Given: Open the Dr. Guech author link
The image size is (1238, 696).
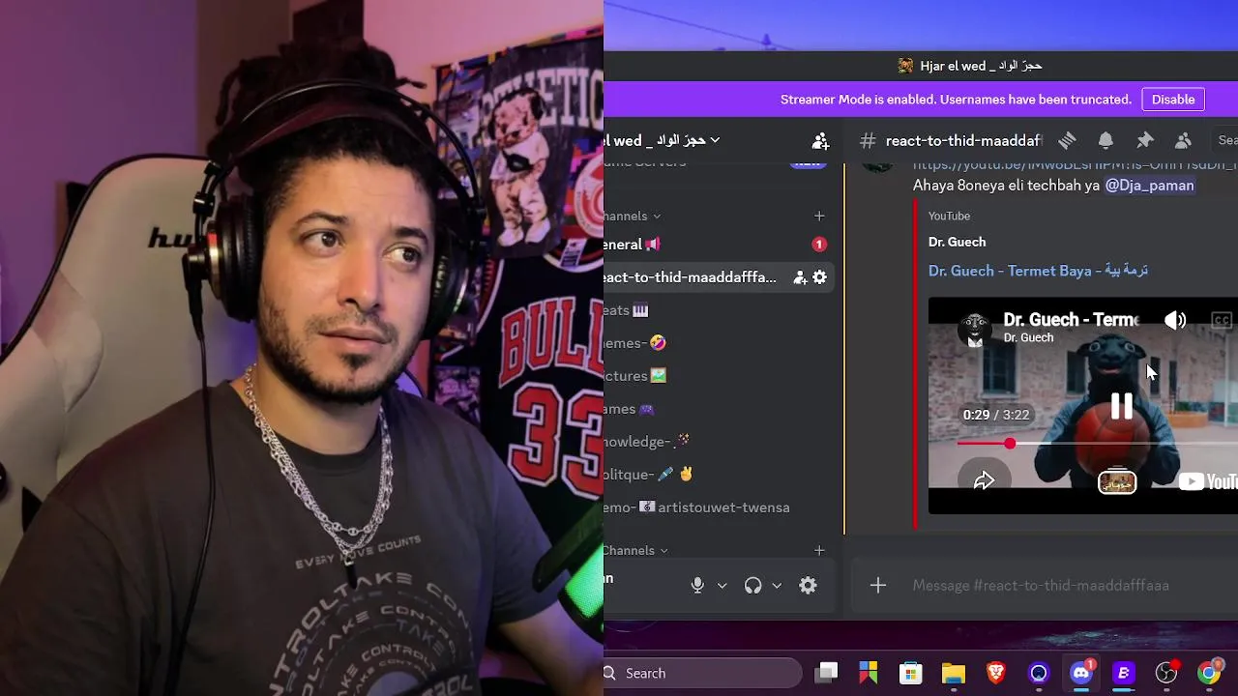Looking at the screenshot, I should 957,242.
